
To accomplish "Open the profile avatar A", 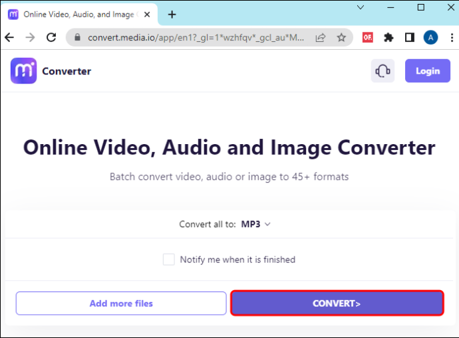I will tap(430, 37).
